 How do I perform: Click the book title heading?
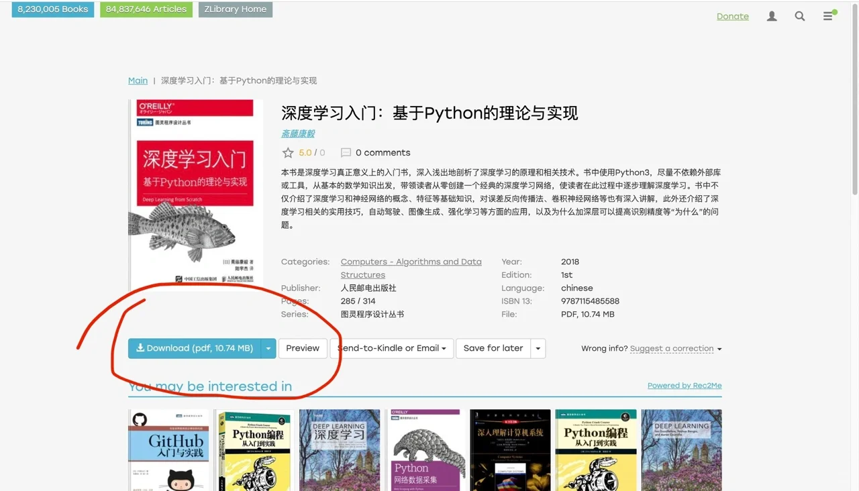tap(429, 113)
